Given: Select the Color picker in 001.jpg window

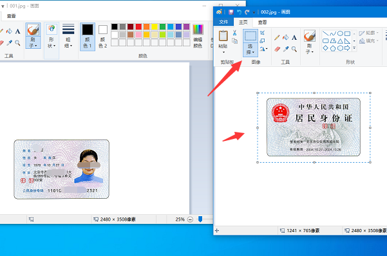Looking at the screenshot, I should 9,43.
